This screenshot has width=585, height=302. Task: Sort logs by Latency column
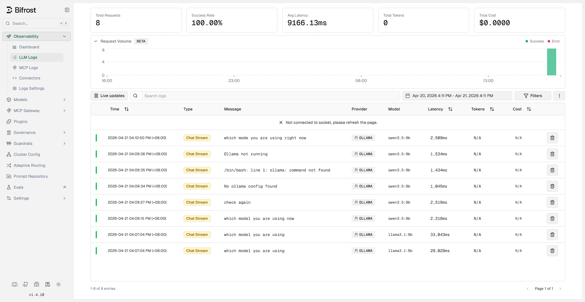click(450, 109)
